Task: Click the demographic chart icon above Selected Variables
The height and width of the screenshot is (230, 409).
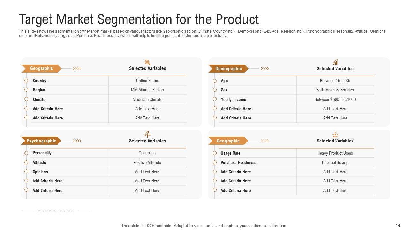Action: click(x=335, y=62)
